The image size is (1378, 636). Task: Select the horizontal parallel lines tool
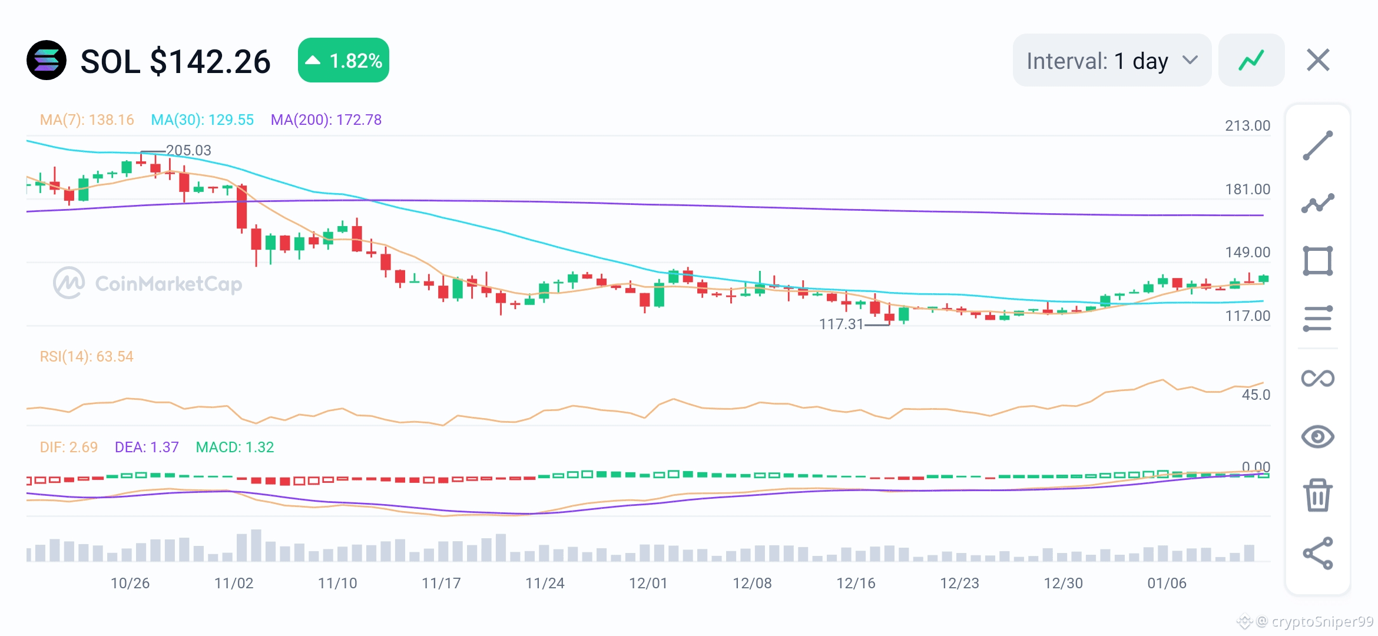(x=1317, y=319)
